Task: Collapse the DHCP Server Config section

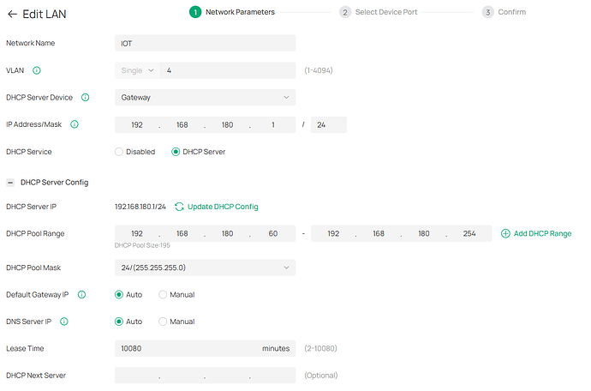Action: tap(10, 183)
